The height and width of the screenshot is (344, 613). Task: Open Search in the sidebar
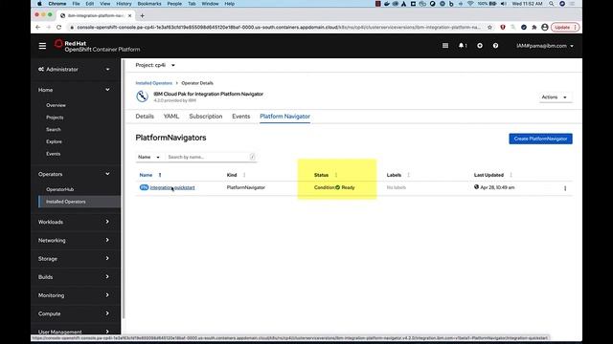click(x=54, y=130)
